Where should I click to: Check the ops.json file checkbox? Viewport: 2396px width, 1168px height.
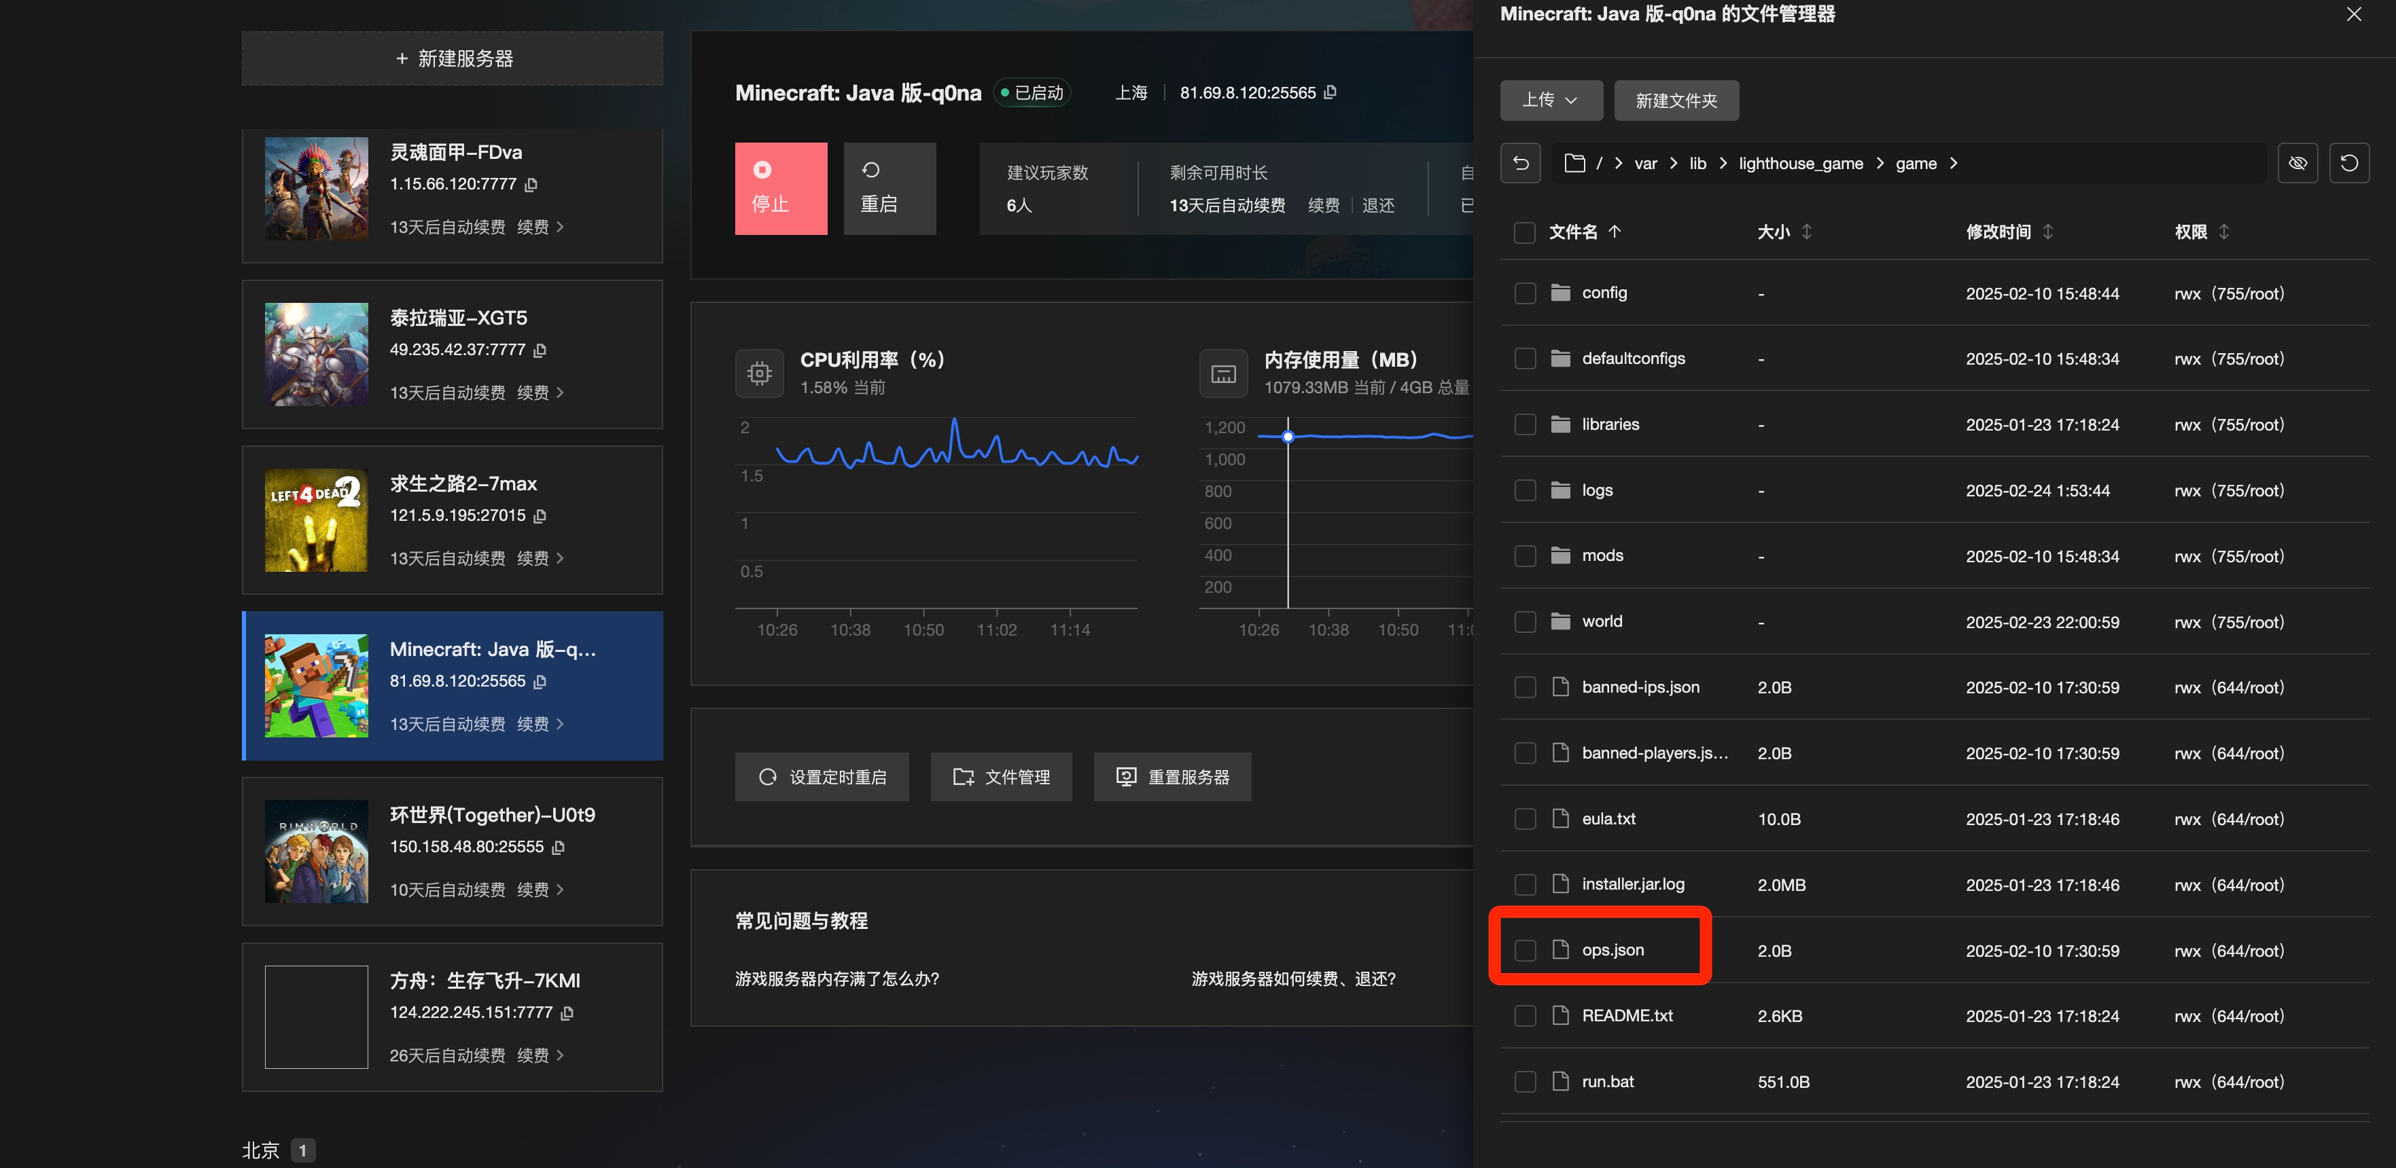pyautogui.click(x=1524, y=949)
